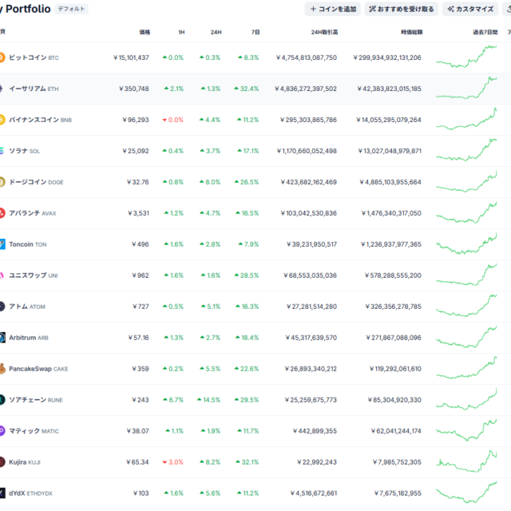Open the イーサリアム ETH coin link
The image size is (511, 511).
[x=34, y=89]
